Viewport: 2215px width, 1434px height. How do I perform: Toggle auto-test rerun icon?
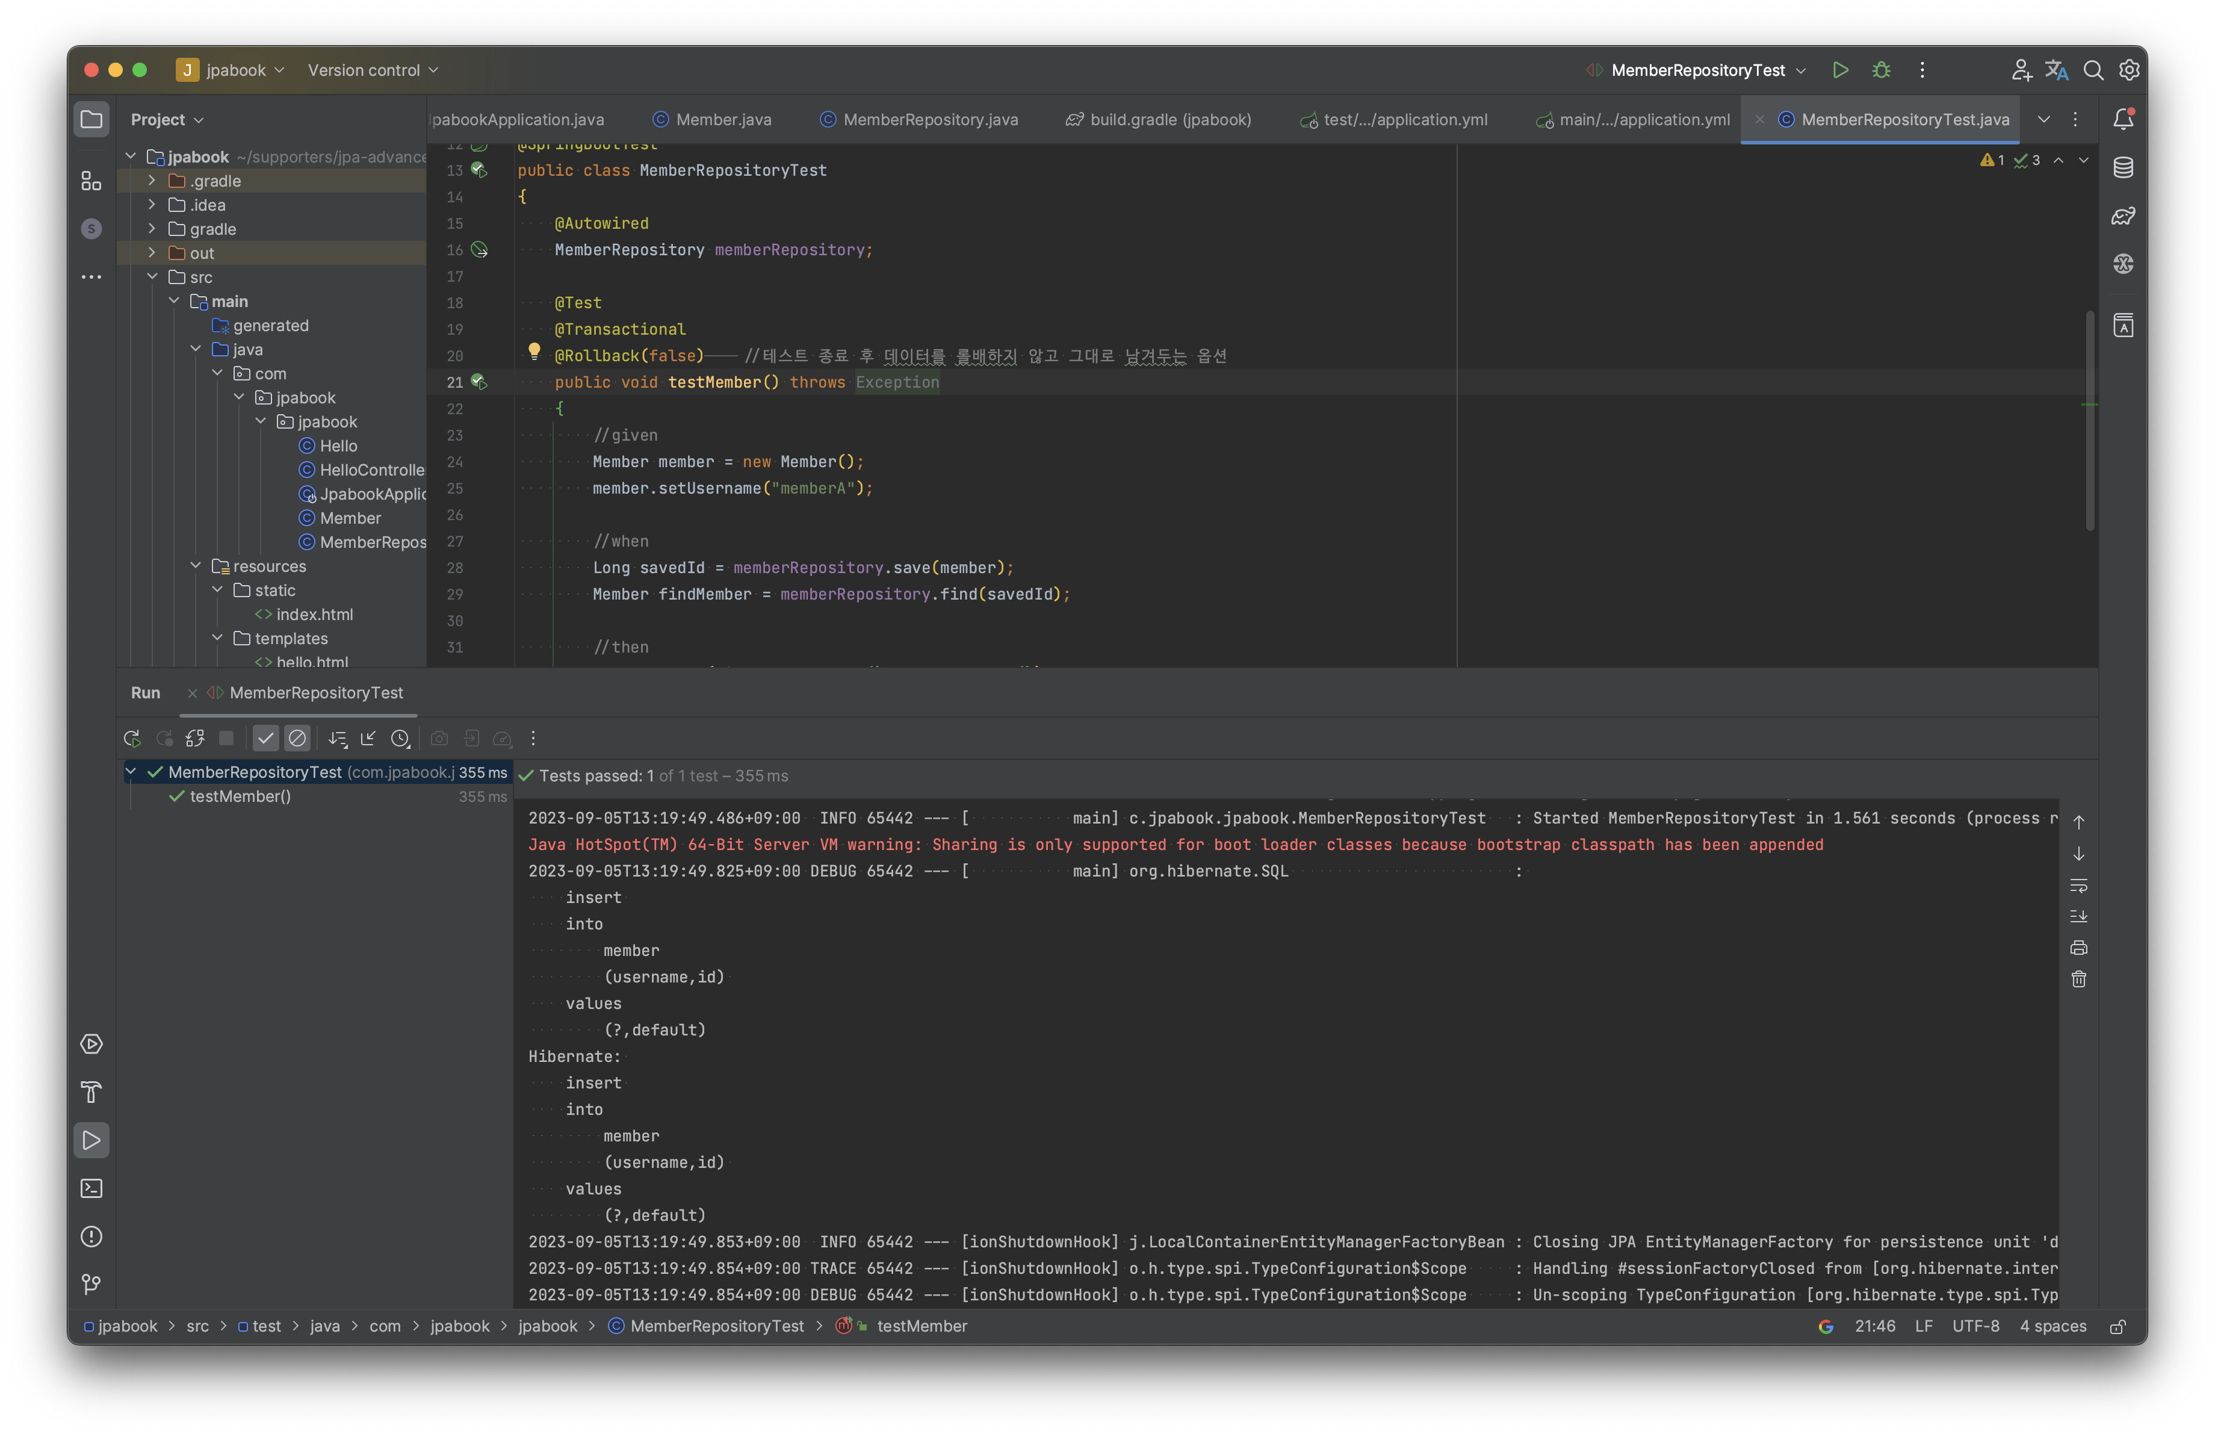tap(194, 739)
